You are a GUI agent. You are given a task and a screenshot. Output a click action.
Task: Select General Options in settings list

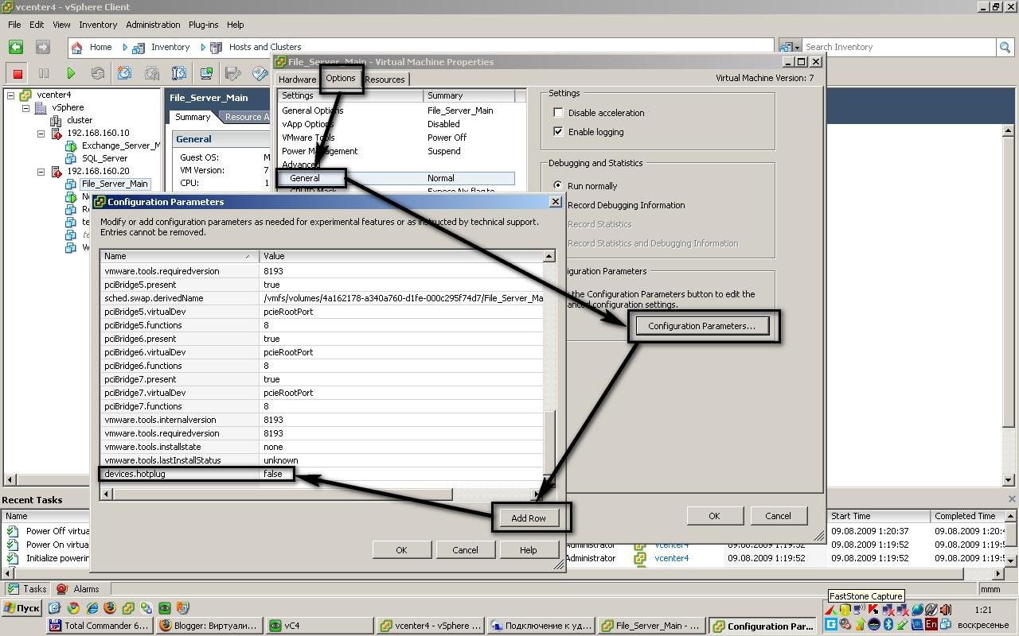(x=313, y=111)
